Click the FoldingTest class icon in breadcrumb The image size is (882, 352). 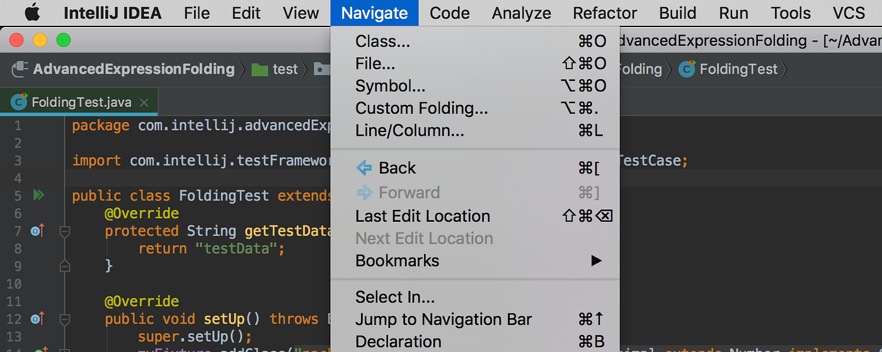(x=687, y=69)
